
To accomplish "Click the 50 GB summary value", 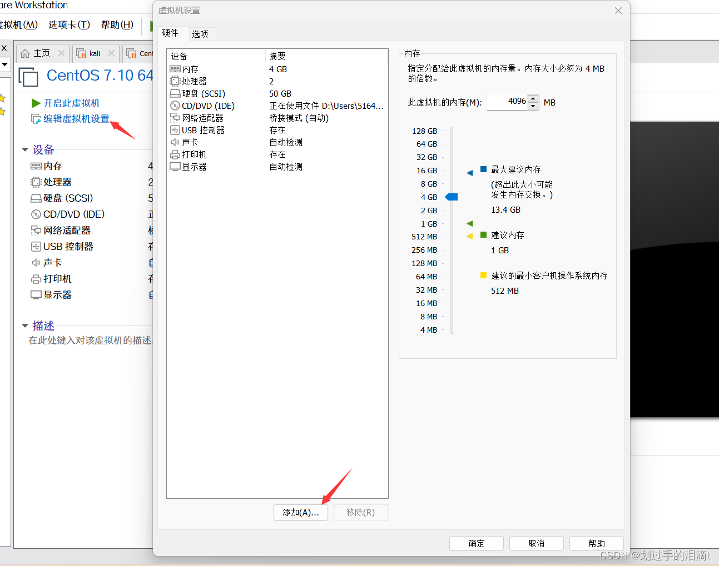I will click(280, 93).
